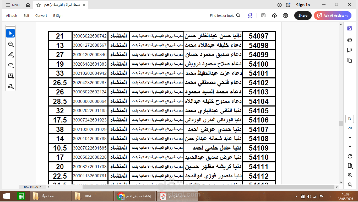Open the AI Assistant right panel icon
The height and width of the screenshot is (202, 358).
tap(349, 29)
